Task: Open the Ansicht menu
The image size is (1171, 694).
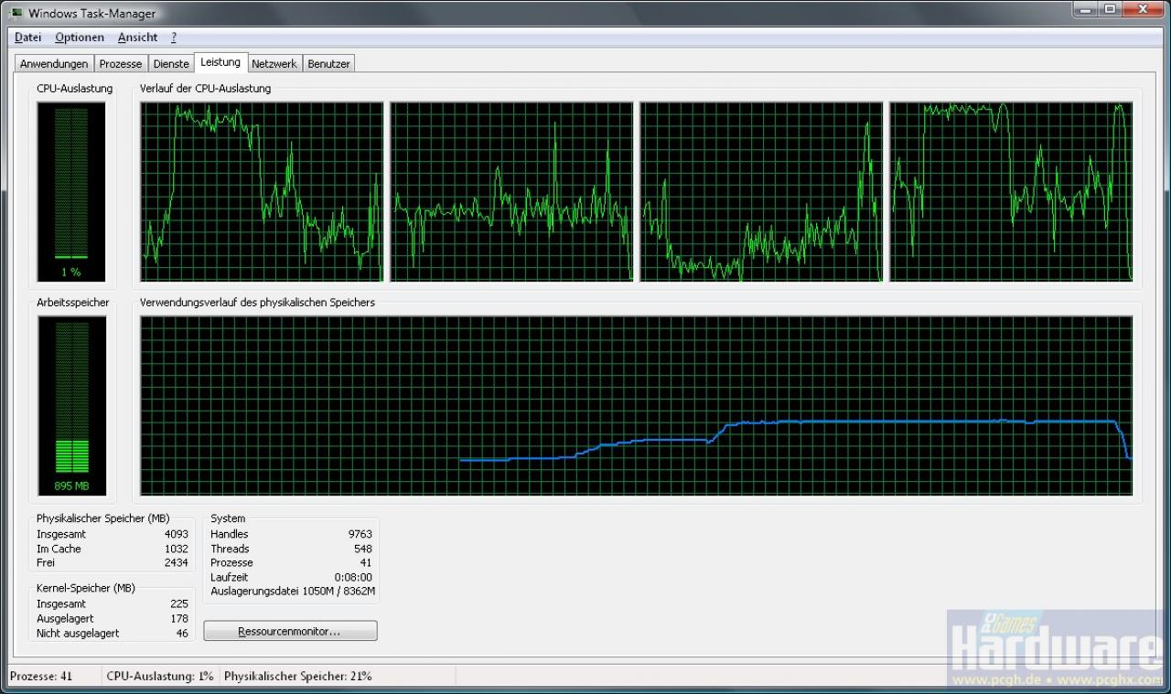Action: tap(137, 37)
